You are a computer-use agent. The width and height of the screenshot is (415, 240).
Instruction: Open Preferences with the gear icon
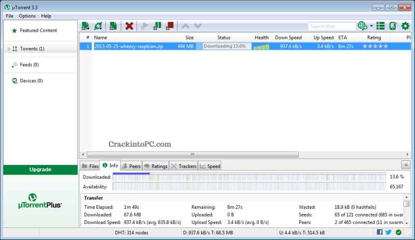click(x=405, y=26)
